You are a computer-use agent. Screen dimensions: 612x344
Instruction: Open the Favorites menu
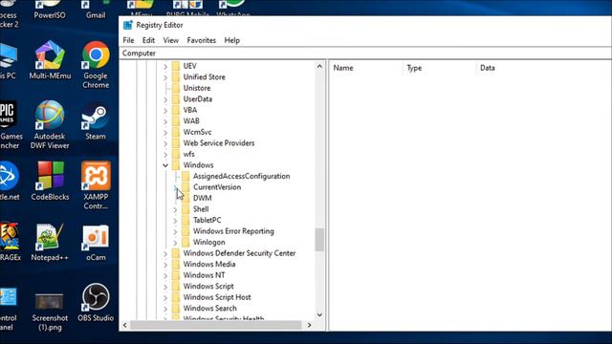202,40
